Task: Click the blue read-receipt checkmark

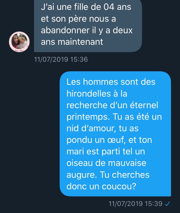Action: [x=168, y=204]
